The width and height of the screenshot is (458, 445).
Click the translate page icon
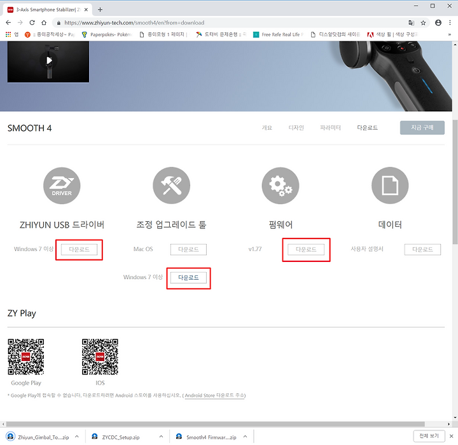tap(412, 23)
